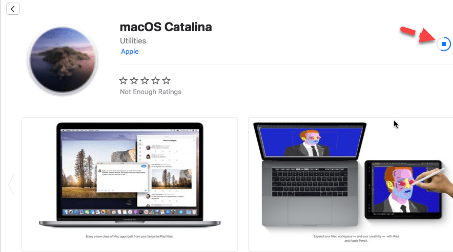
Task: Click the iPad in second screenshot
Action: (403, 189)
